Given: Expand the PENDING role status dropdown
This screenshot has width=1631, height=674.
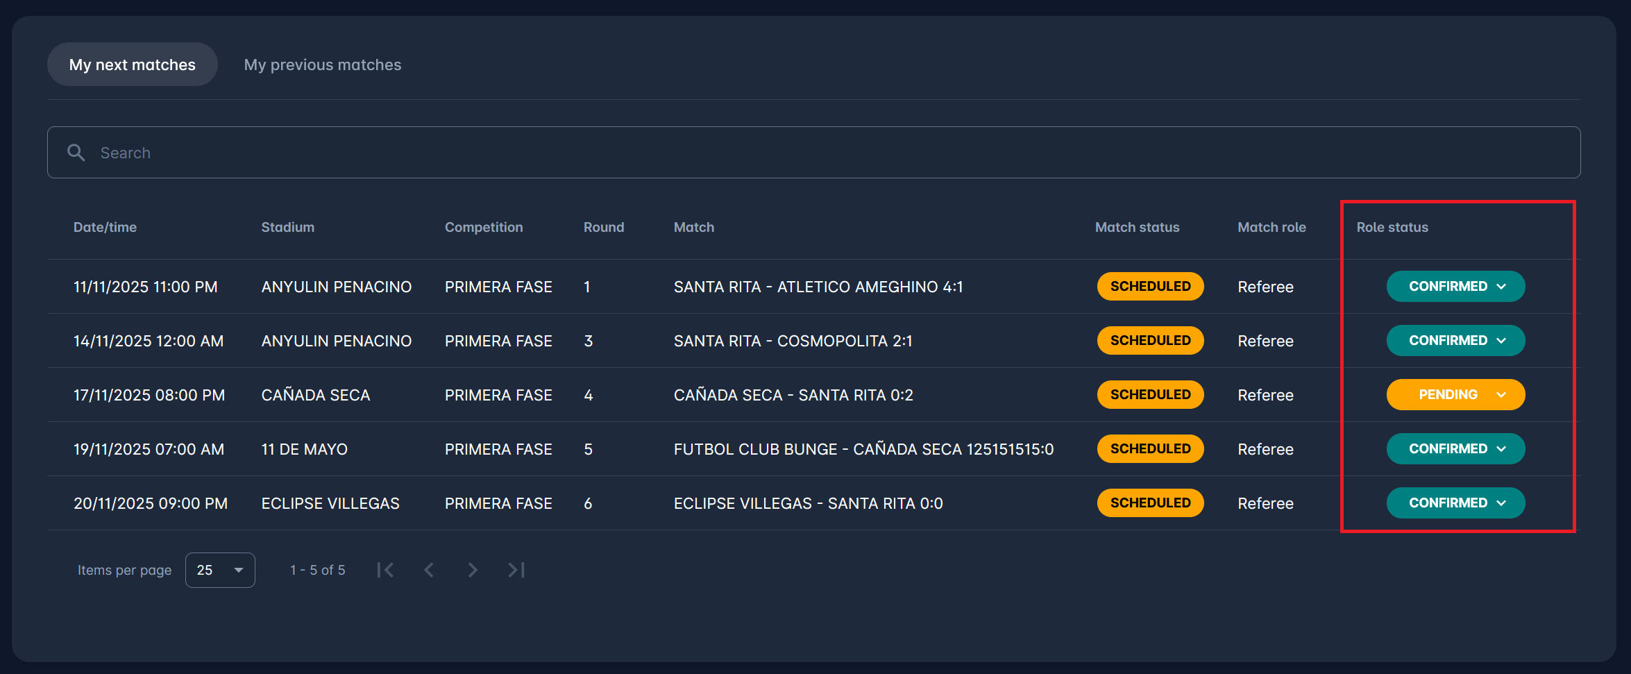Looking at the screenshot, I should 1455,395.
